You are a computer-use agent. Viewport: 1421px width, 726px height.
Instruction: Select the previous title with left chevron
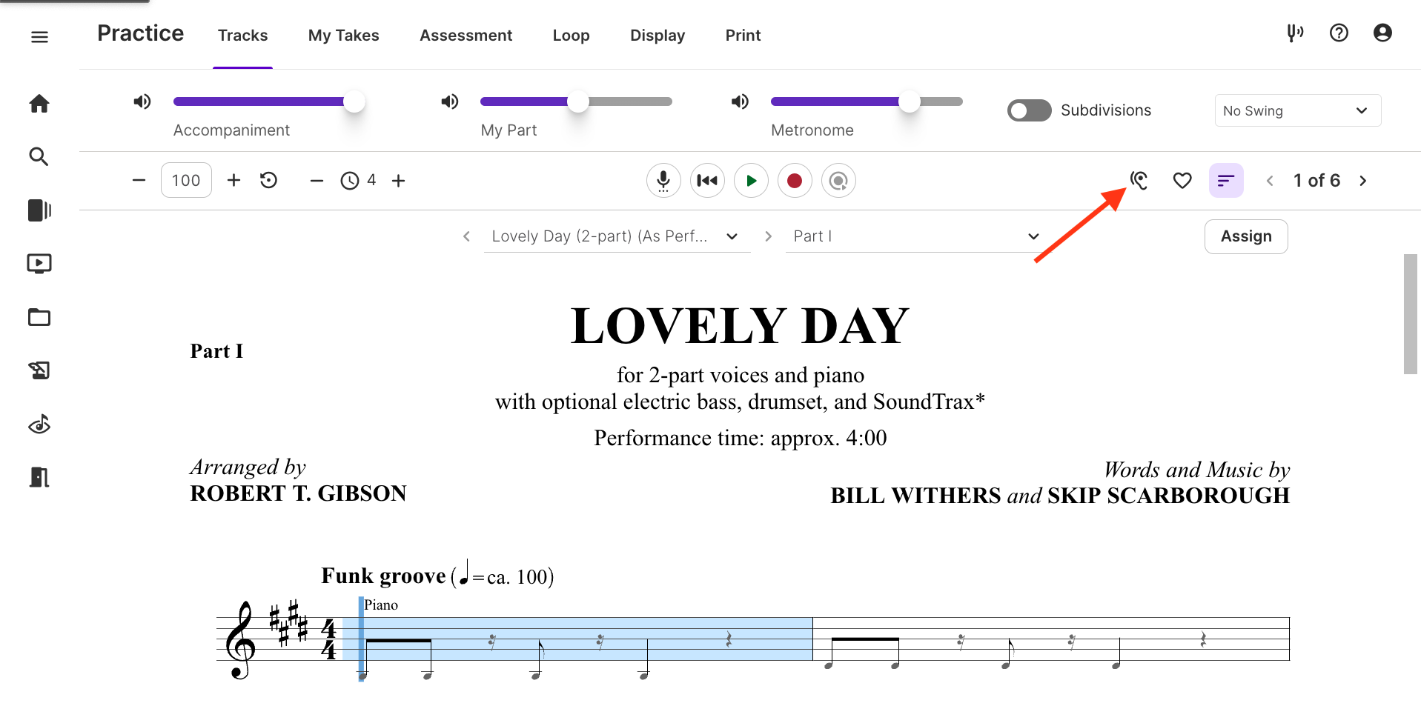coord(466,236)
